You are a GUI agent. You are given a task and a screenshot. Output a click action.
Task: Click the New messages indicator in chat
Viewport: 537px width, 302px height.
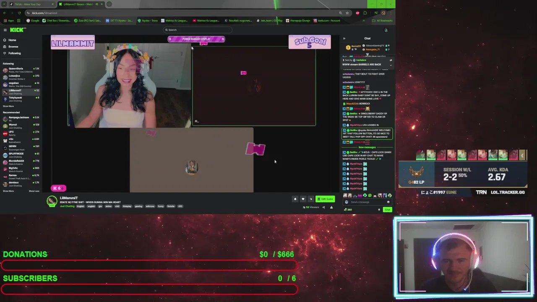[x=367, y=148]
